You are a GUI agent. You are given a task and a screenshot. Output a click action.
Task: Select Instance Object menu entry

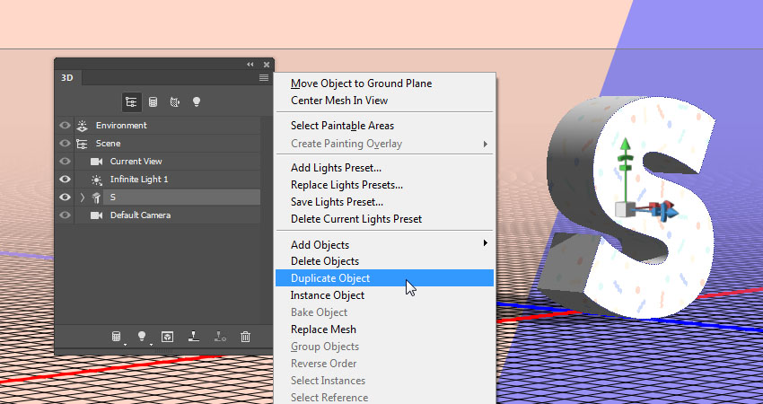coord(328,295)
